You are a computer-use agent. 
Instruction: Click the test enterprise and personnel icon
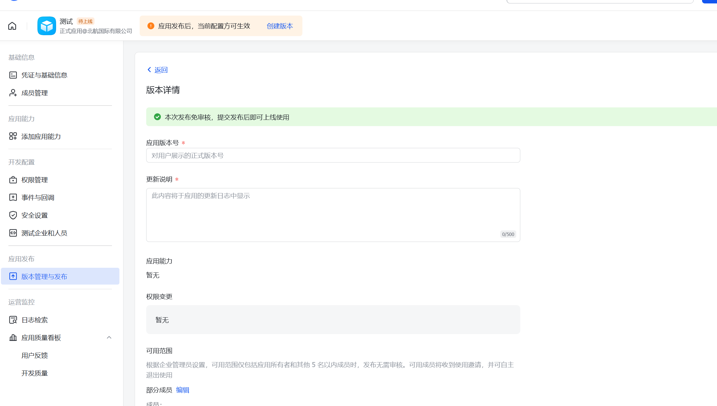tap(13, 233)
